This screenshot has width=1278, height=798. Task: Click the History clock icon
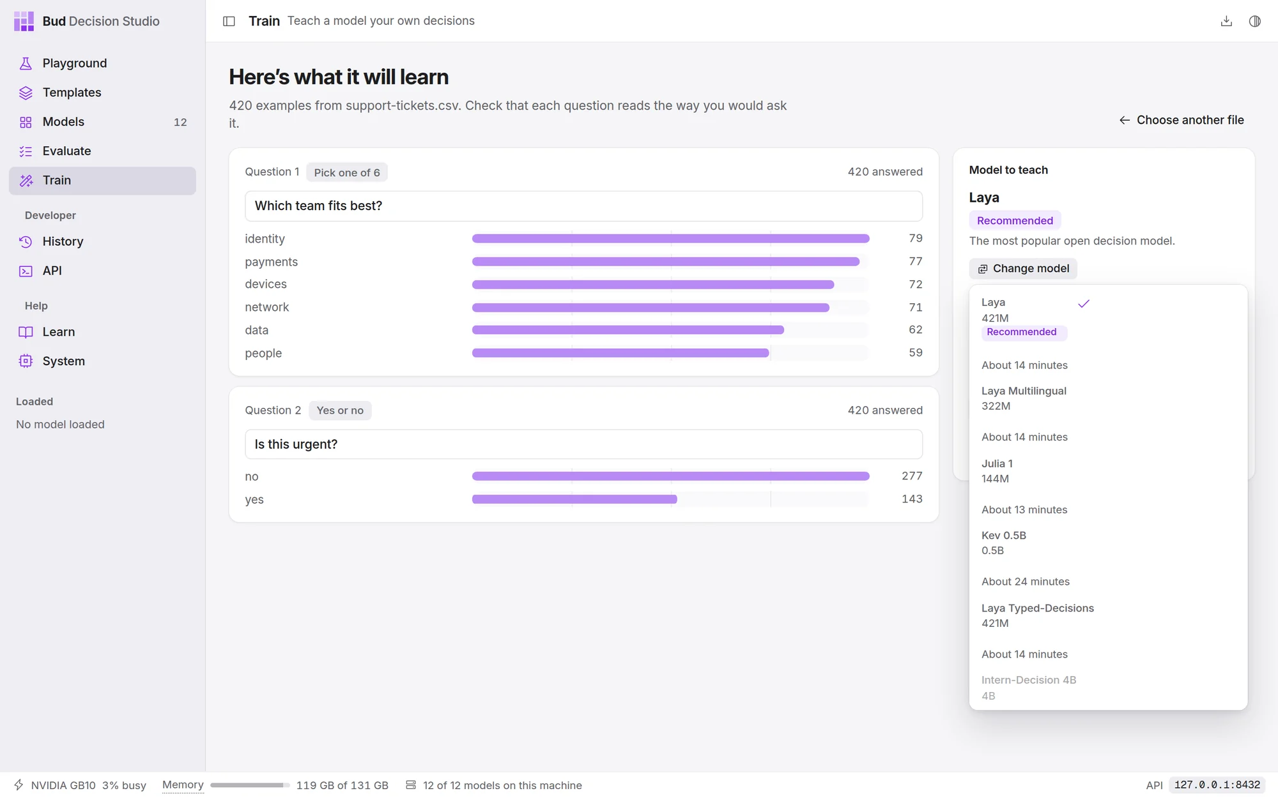coord(26,241)
